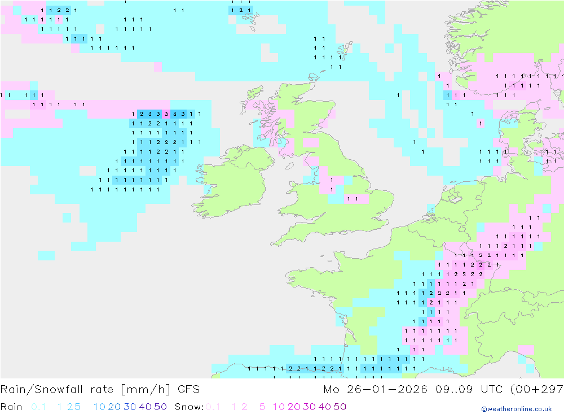Click the 'Rain' legend label
The height and width of the screenshot is (414, 564).
(x=11, y=407)
